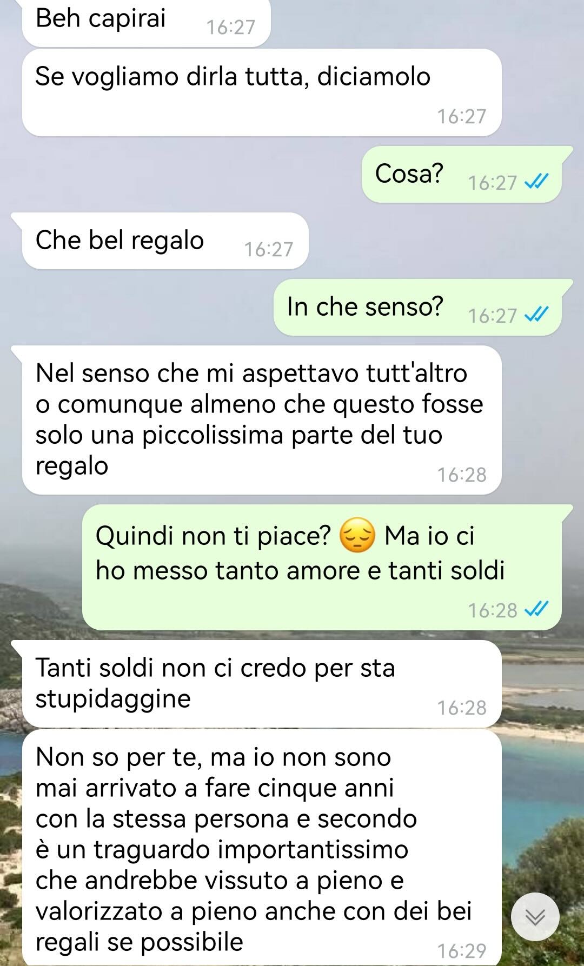Select 'Se vogliamo dirla tutta, diciamolo' message
584x966 pixels.
pyautogui.click(x=262, y=92)
